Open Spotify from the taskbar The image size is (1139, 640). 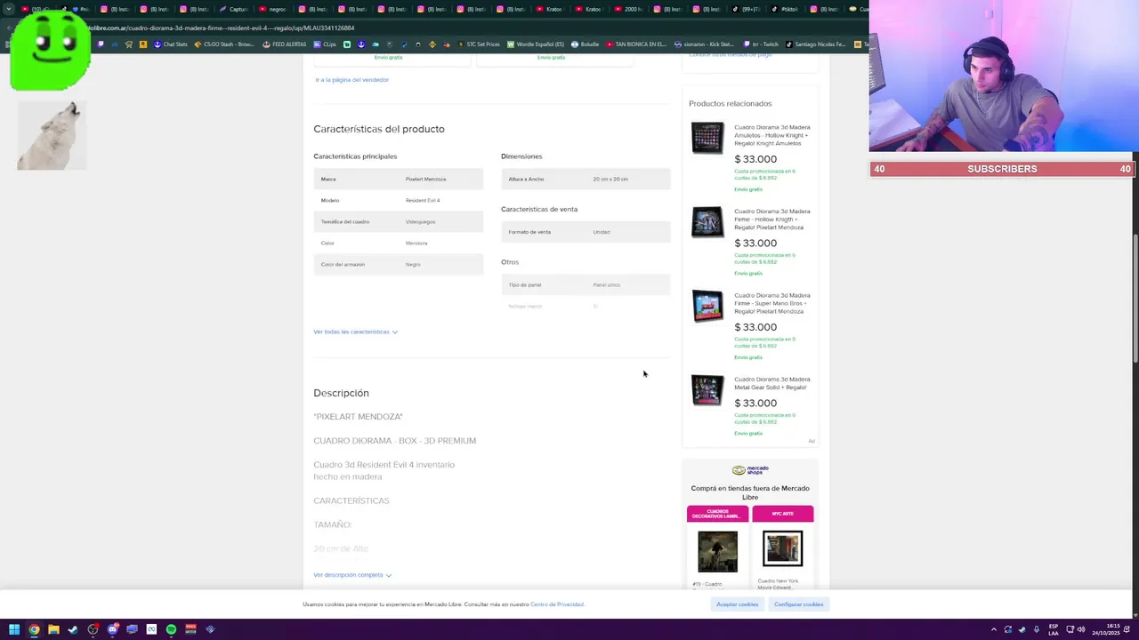point(171,629)
